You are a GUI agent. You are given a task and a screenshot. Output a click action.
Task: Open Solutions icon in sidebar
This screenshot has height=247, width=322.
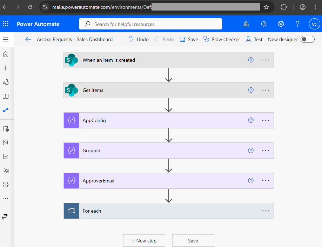[6, 142]
